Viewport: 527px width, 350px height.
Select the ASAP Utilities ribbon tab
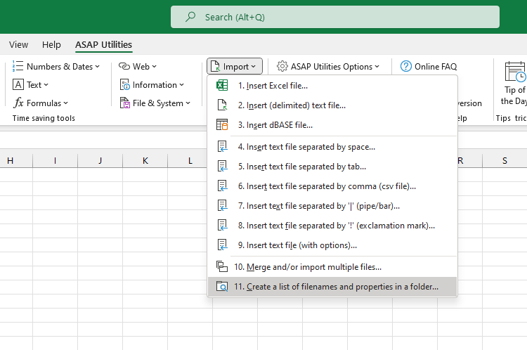point(103,44)
